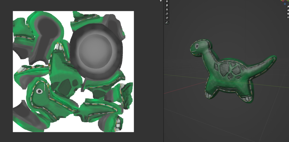
Task: Click the gray shell pattern on dinosaur model
Action: (x=227, y=69)
